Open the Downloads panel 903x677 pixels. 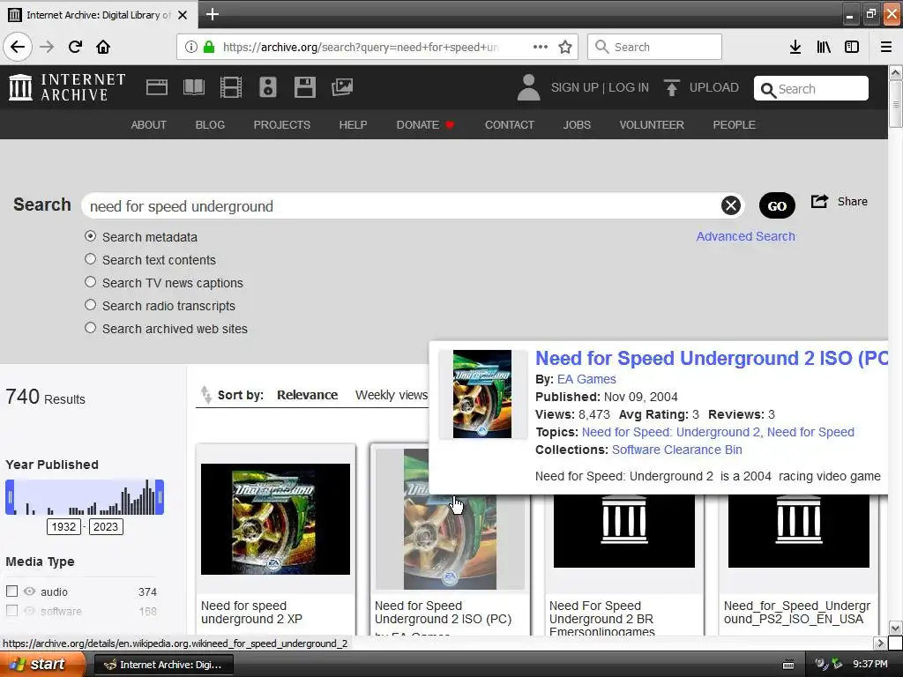[795, 47]
